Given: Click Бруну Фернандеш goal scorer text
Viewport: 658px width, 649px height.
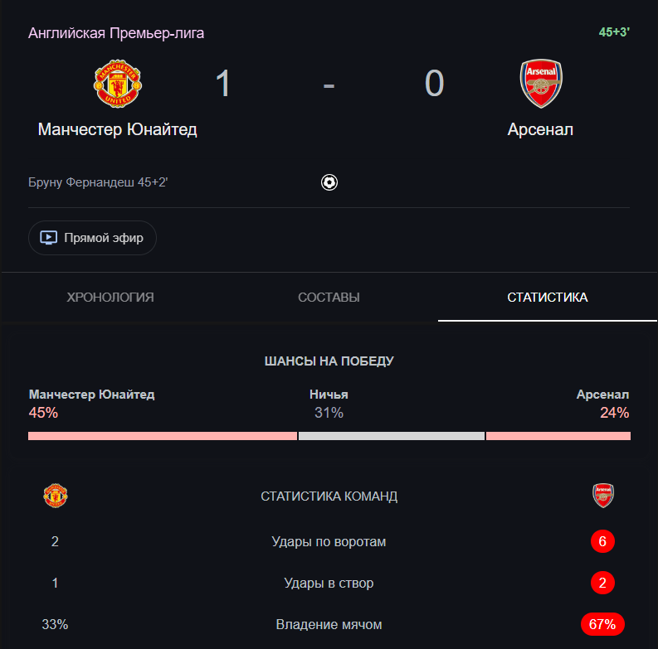Looking at the screenshot, I should (x=98, y=182).
